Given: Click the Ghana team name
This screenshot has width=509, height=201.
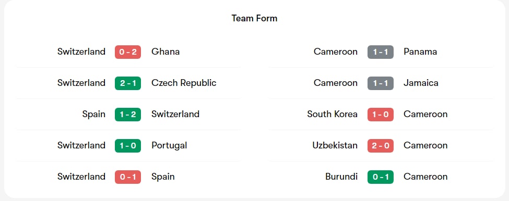Looking at the screenshot, I should click(x=165, y=52).
